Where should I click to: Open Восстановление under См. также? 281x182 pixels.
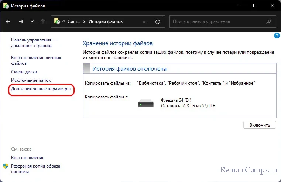pos(28,158)
